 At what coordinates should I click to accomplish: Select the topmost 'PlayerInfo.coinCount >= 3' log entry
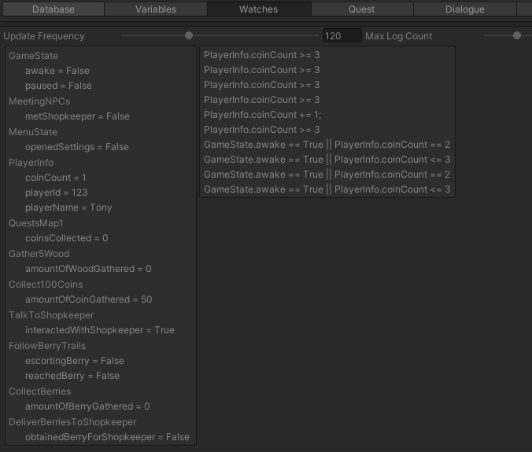pyautogui.click(x=261, y=55)
